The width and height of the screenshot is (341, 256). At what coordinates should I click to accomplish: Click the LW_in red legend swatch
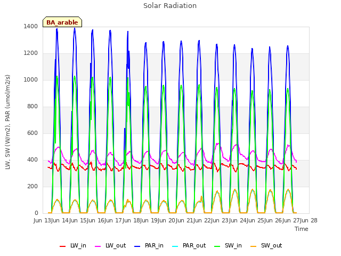62,246
